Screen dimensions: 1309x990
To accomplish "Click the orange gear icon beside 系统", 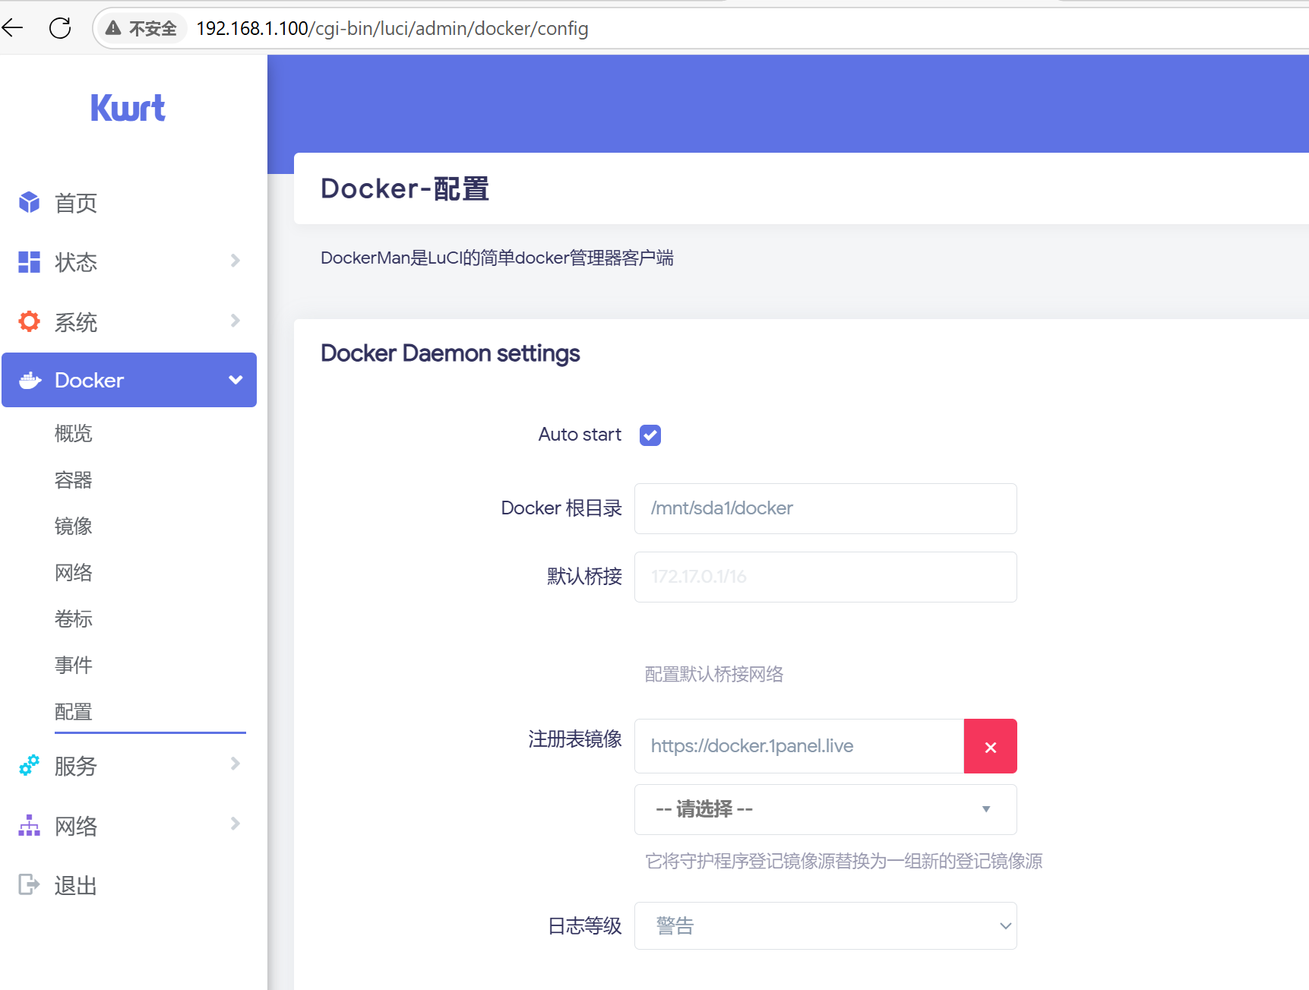I will click(x=29, y=321).
